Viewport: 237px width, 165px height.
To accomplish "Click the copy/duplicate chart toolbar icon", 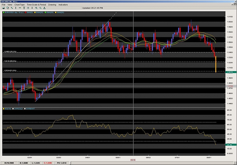I will point(8,8).
